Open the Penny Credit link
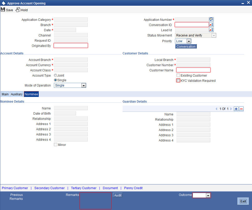This screenshot has width=252, height=210. coord(133,188)
